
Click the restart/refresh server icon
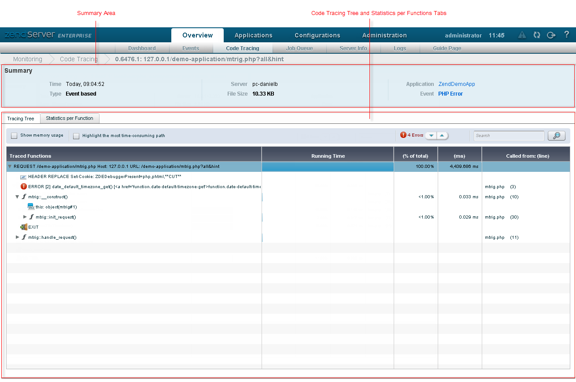pos(536,35)
